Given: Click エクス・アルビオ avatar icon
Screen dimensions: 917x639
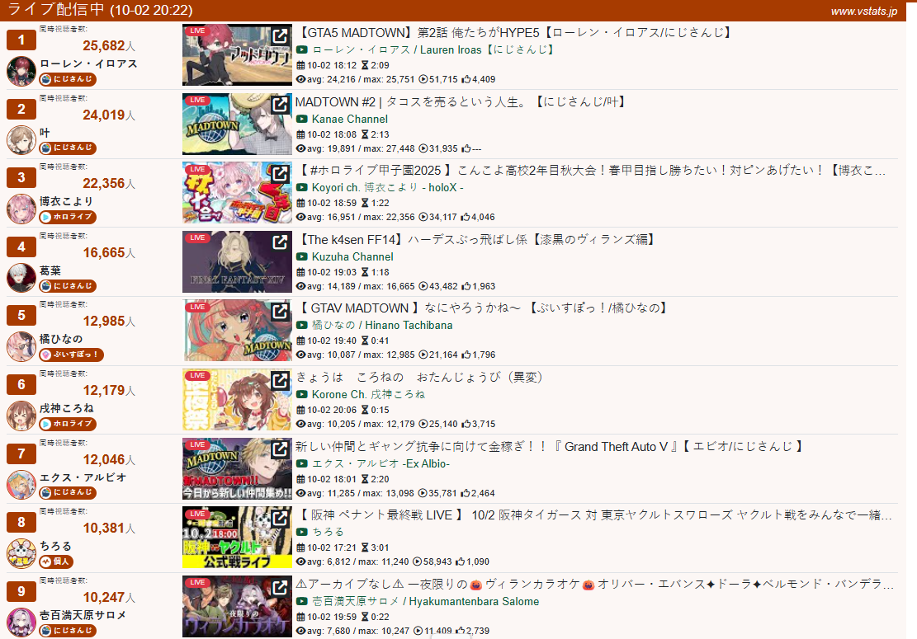Looking at the screenshot, I should tap(21, 485).
